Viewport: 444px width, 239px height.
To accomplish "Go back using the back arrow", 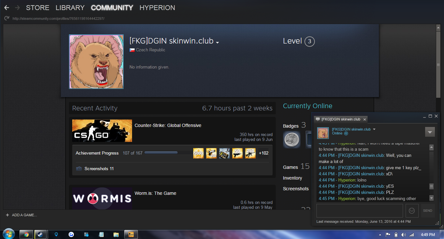I will coord(7,8).
